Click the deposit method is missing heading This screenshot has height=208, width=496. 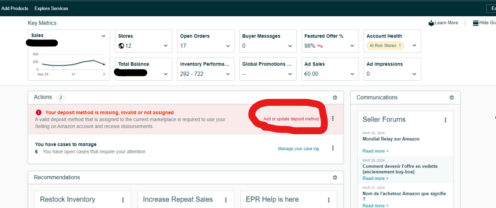(x=110, y=112)
